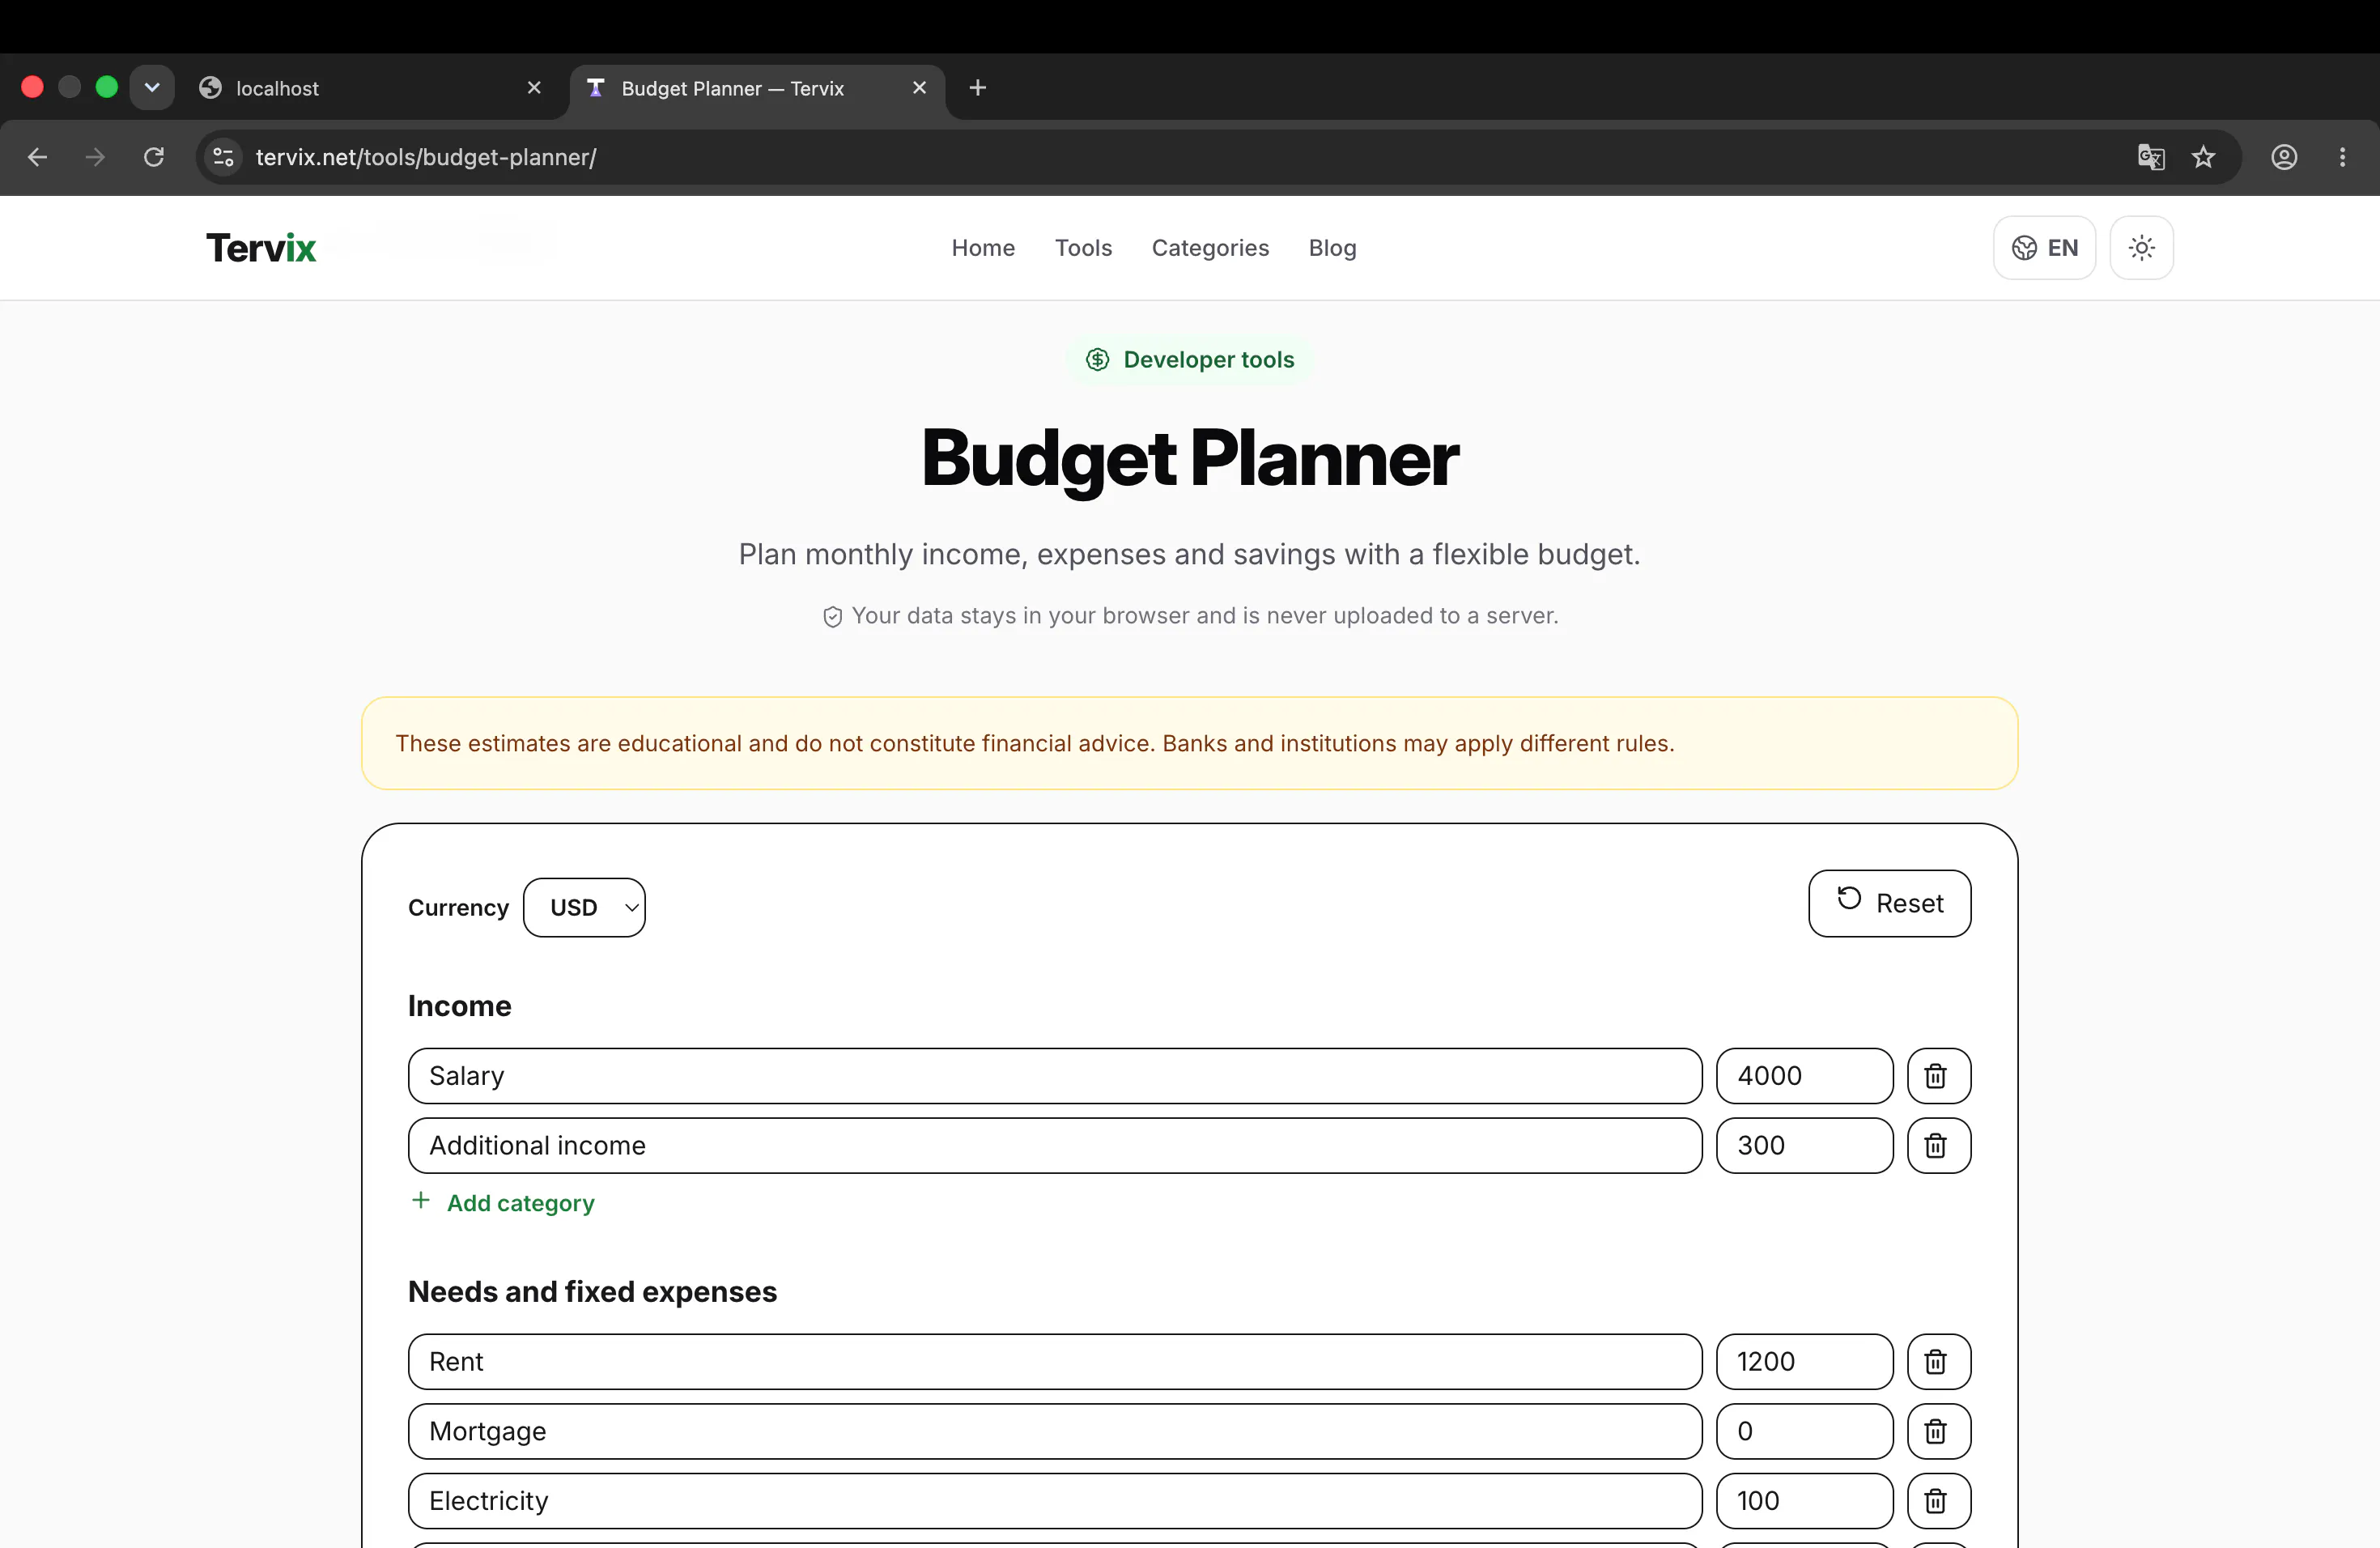The height and width of the screenshot is (1548, 2380).
Task: Bookmark this page with star icon
Action: point(2203,157)
